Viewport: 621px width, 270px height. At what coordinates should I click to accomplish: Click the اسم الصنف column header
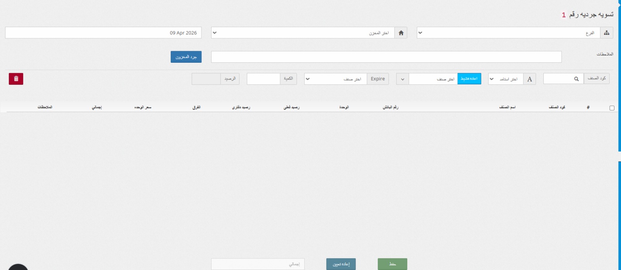pos(507,107)
